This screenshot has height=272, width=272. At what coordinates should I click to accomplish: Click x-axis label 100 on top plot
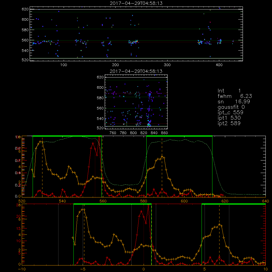[x=64, y=65]
